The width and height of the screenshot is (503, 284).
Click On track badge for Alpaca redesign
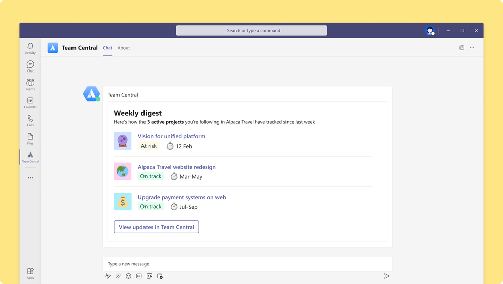tap(151, 176)
